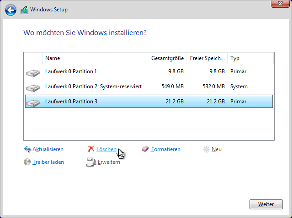Click the Aktualisieren refresh arrows icon
Image resolution: width=292 pixels, height=218 pixels.
27,149
